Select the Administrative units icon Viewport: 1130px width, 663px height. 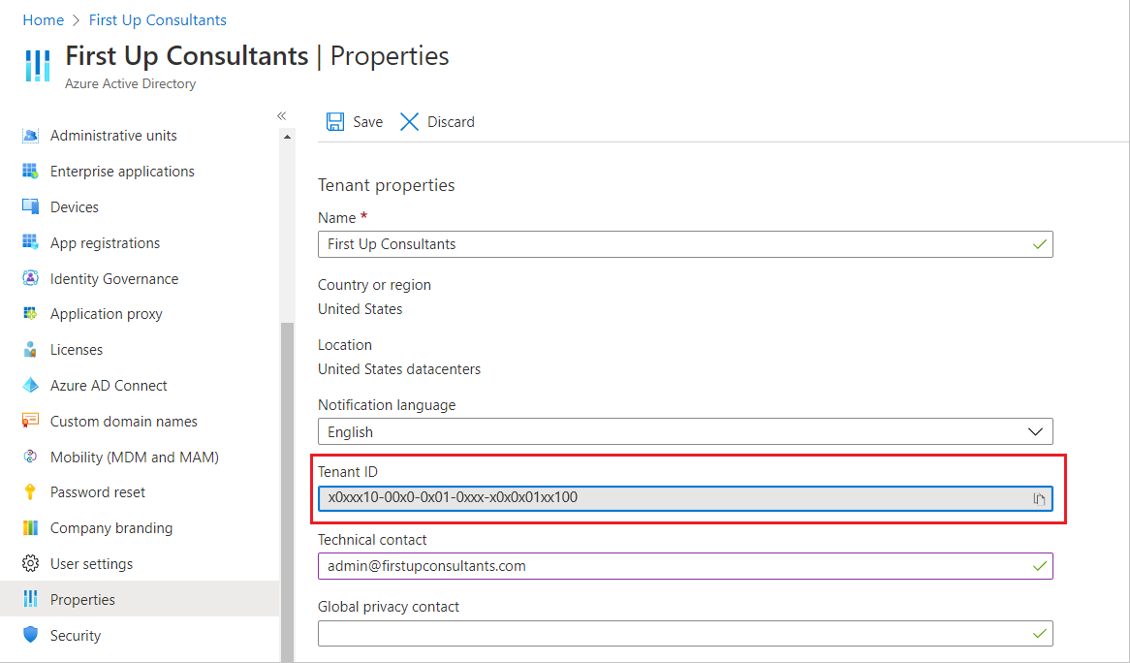pyautogui.click(x=32, y=135)
